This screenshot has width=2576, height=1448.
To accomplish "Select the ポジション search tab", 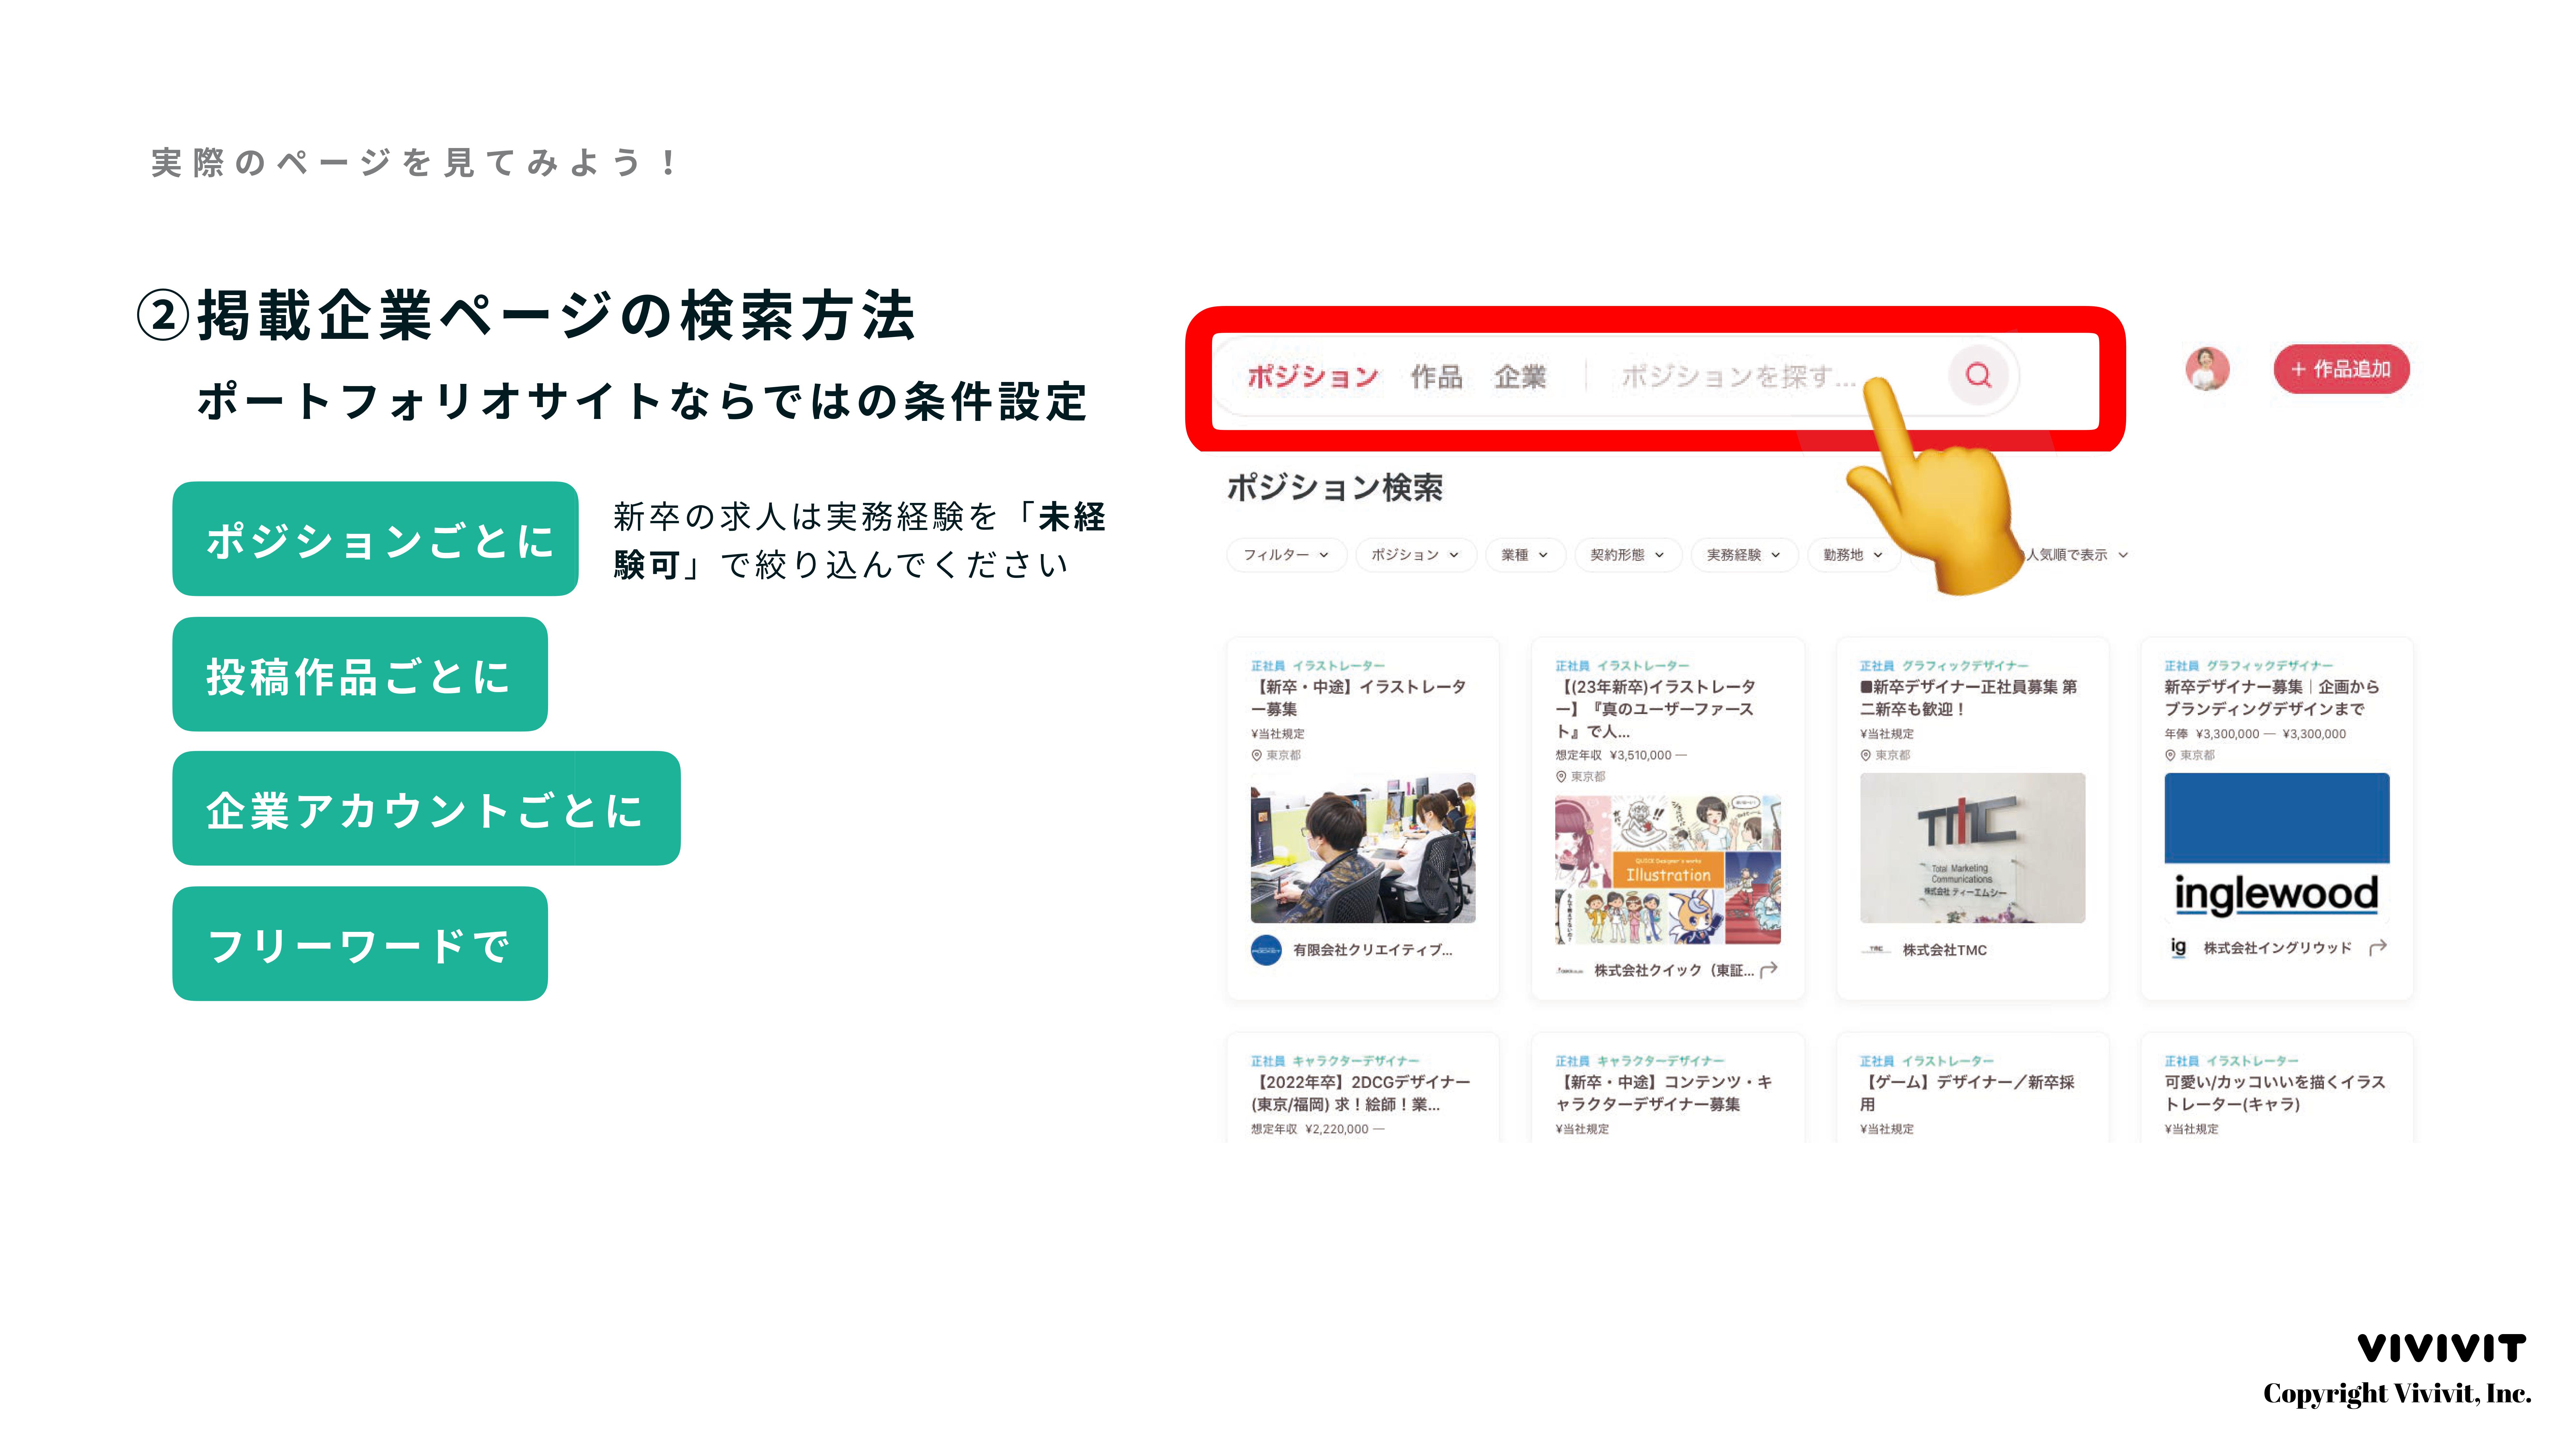I will point(1312,377).
